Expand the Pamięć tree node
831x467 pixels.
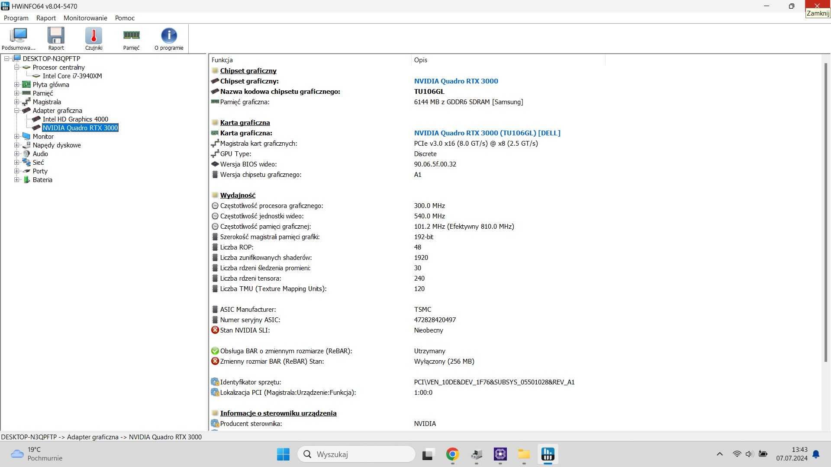(16, 93)
